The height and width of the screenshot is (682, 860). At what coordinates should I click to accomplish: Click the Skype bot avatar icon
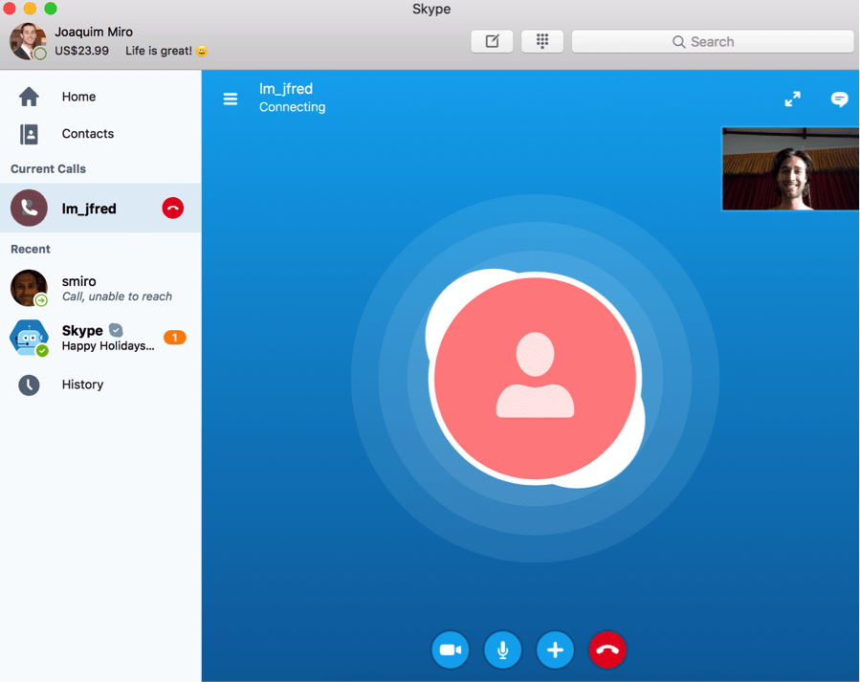coord(29,338)
